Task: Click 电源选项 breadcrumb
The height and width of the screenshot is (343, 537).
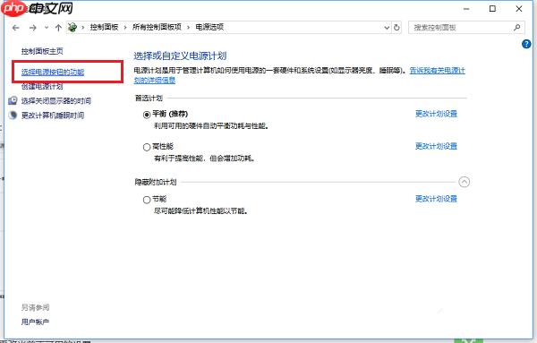Action: 209,27
